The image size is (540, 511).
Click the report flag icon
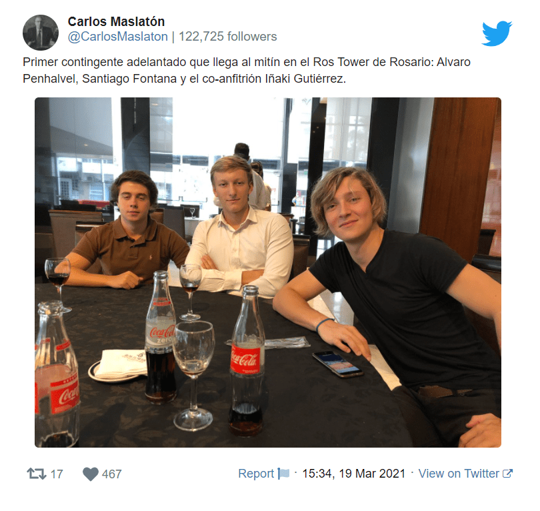tap(283, 474)
